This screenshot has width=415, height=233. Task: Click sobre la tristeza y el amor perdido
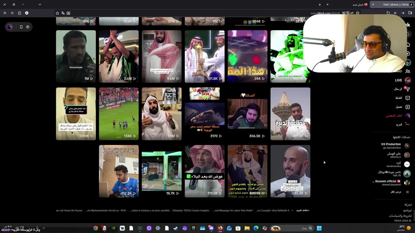tap(149, 210)
